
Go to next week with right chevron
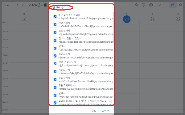point(23,5)
